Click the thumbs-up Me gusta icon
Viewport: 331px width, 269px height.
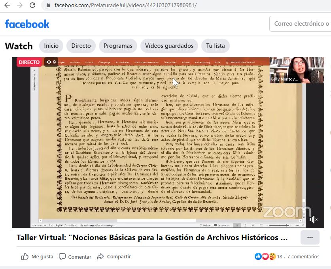25,256
